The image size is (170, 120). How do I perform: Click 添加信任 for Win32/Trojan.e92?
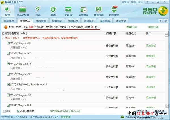pos(151,98)
